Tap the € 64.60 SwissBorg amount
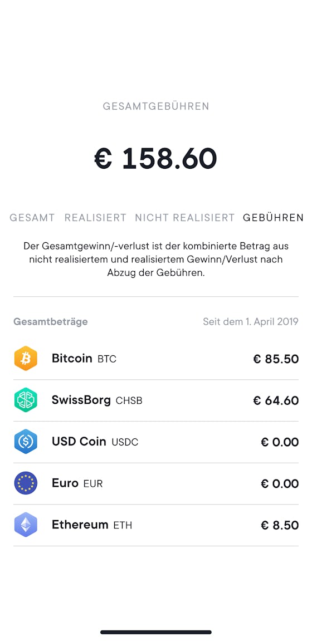Screen dimensions: 312x641 pyautogui.click(x=276, y=400)
